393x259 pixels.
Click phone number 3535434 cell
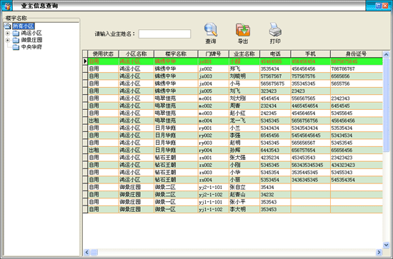click(275, 68)
